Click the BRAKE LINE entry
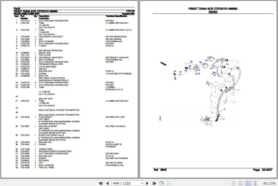Screen dimensions: 278x186 click(x=44, y=53)
